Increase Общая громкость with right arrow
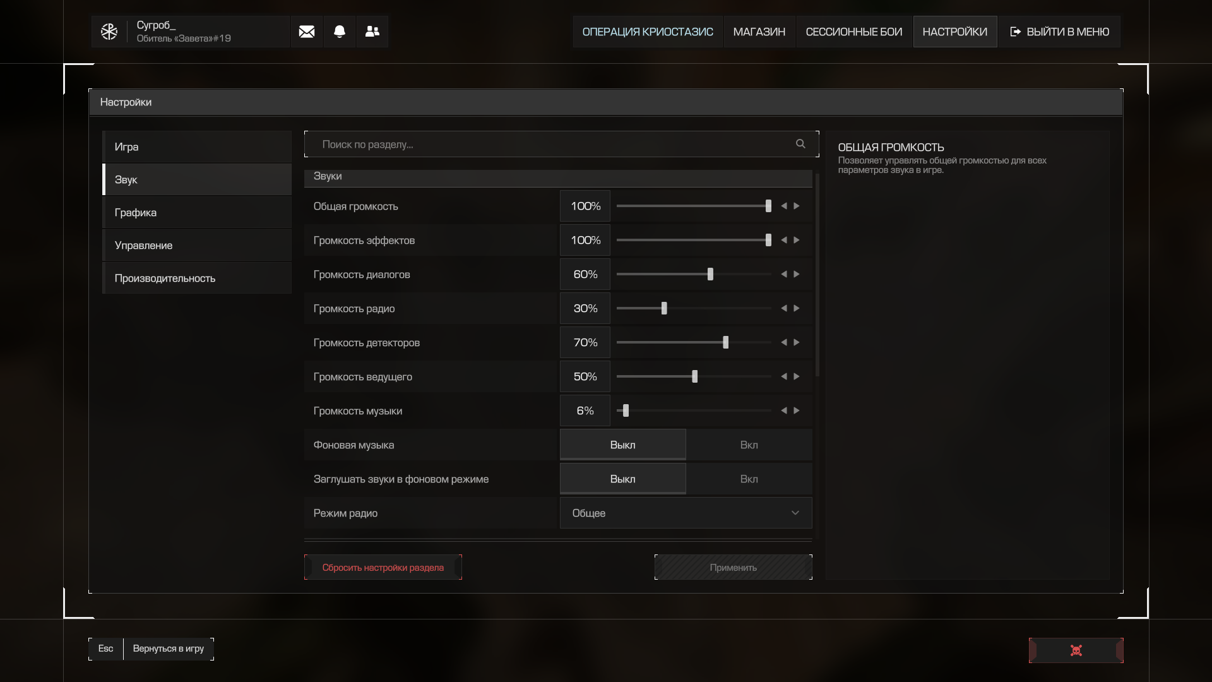Image resolution: width=1212 pixels, height=682 pixels. (797, 206)
